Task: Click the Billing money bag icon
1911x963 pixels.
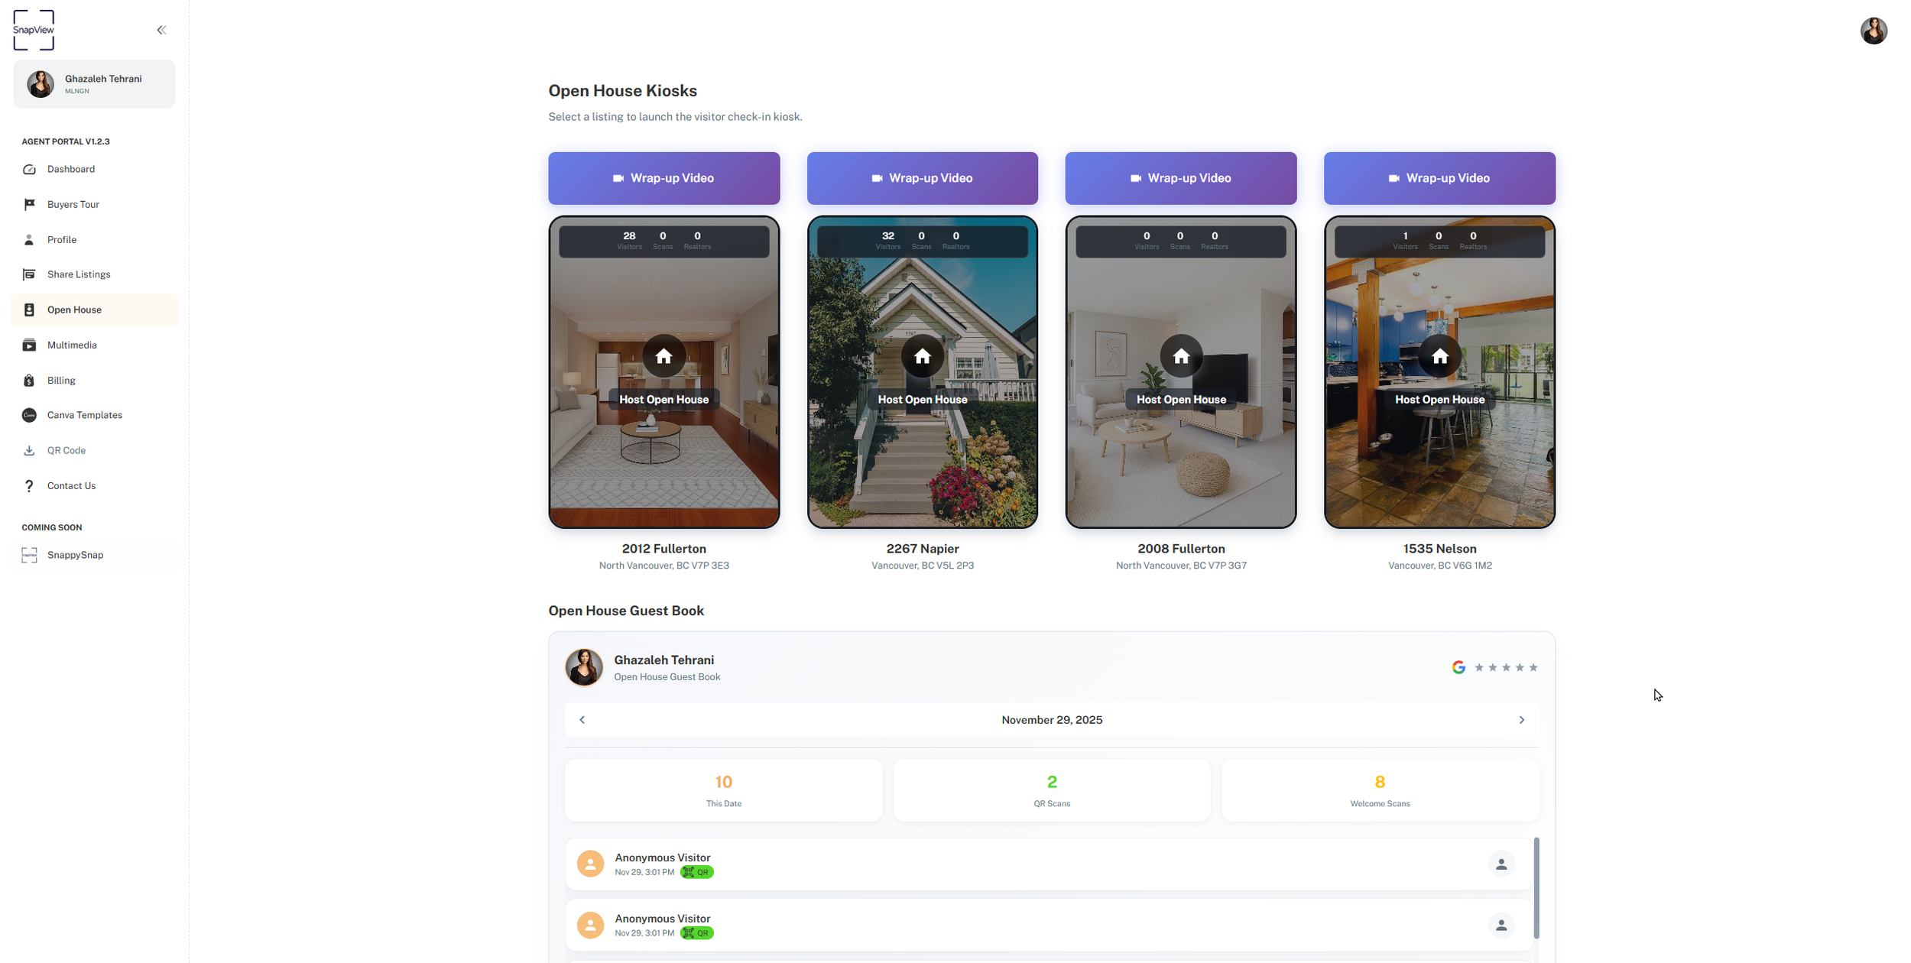Action: (29, 381)
